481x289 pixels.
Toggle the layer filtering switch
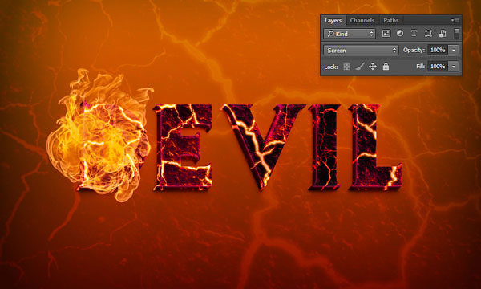(x=456, y=34)
